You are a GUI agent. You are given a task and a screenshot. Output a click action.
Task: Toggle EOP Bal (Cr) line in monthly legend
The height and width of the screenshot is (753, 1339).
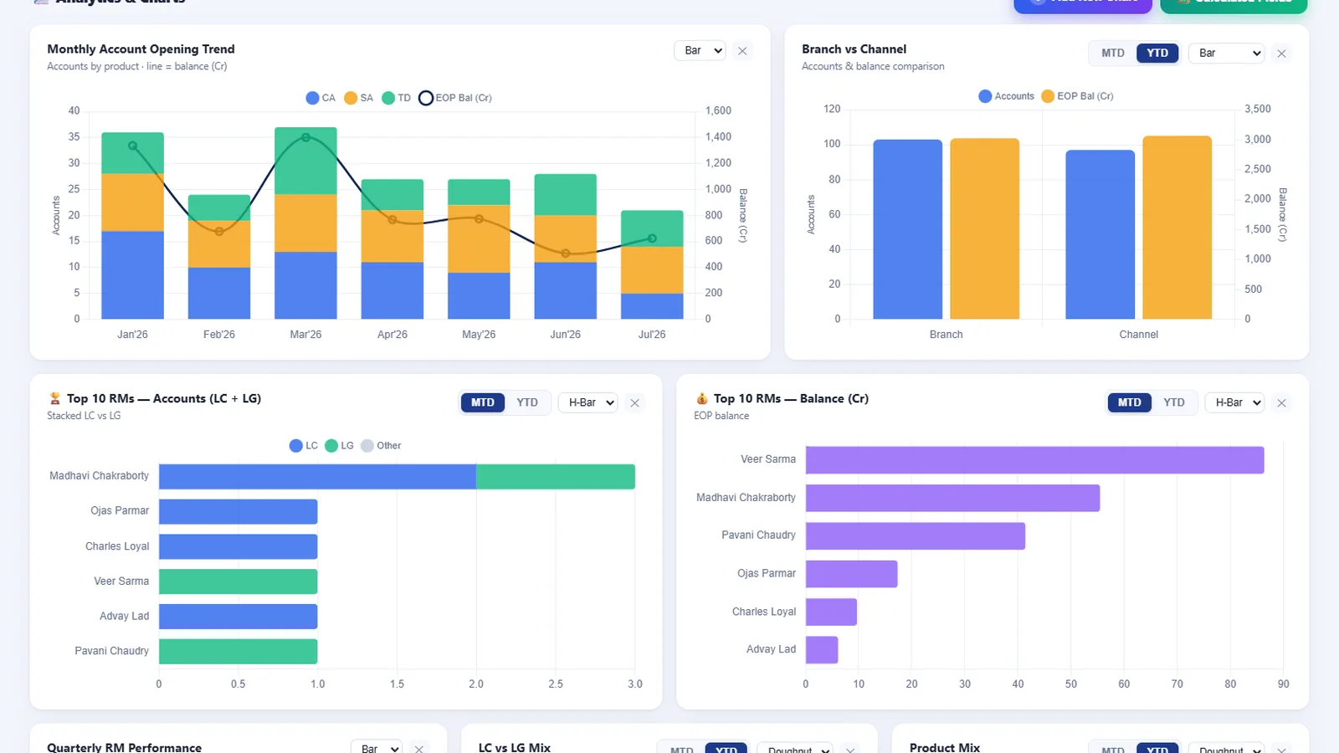(454, 98)
